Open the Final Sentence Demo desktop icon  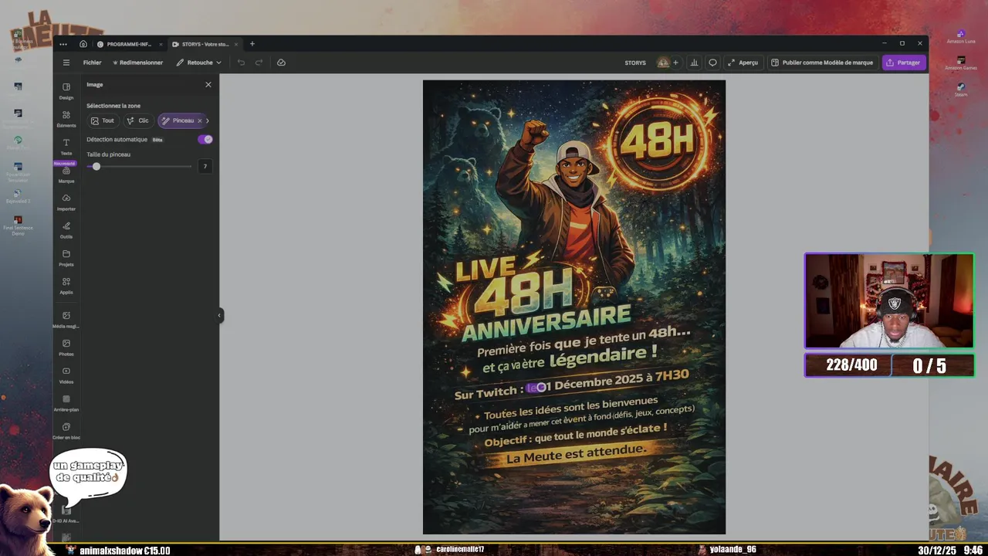[x=18, y=225]
